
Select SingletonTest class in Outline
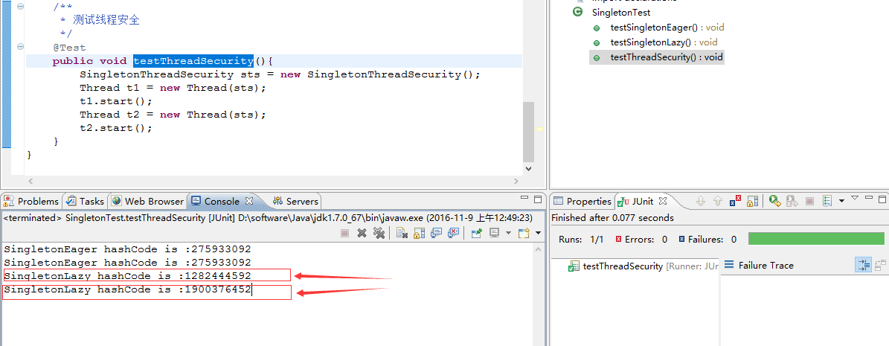click(x=621, y=12)
